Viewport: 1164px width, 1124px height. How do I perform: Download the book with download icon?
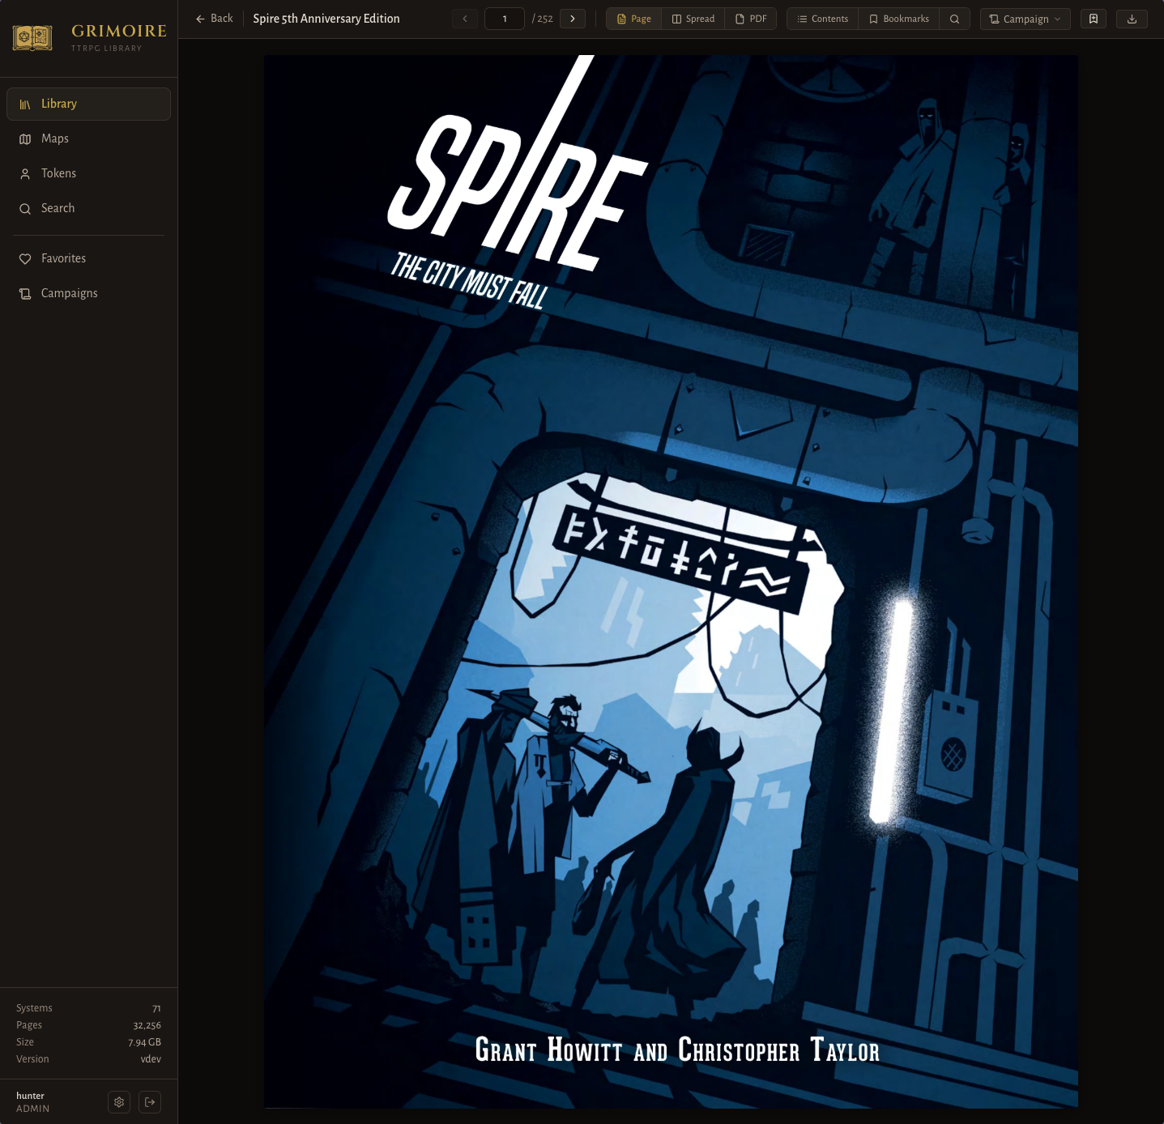pyautogui.click(x=1132, y=19)
